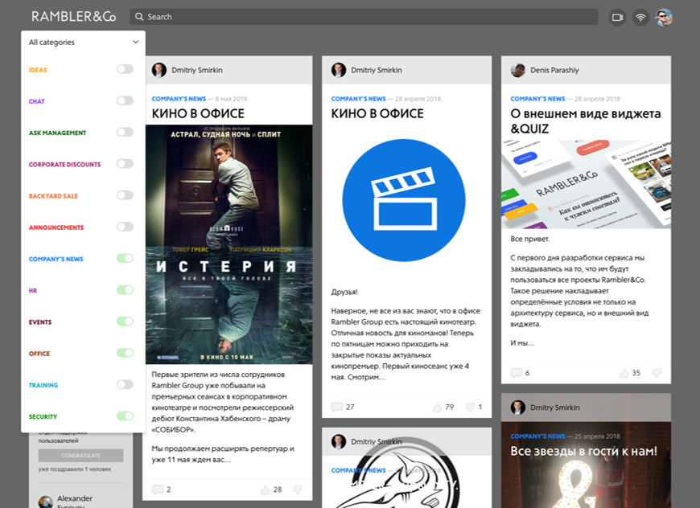Disable the Security toggle
This screenshot has height=508, width=700.
[x=125, y=416]
